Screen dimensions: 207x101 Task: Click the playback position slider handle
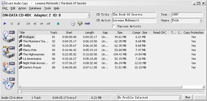pos(21,92)
